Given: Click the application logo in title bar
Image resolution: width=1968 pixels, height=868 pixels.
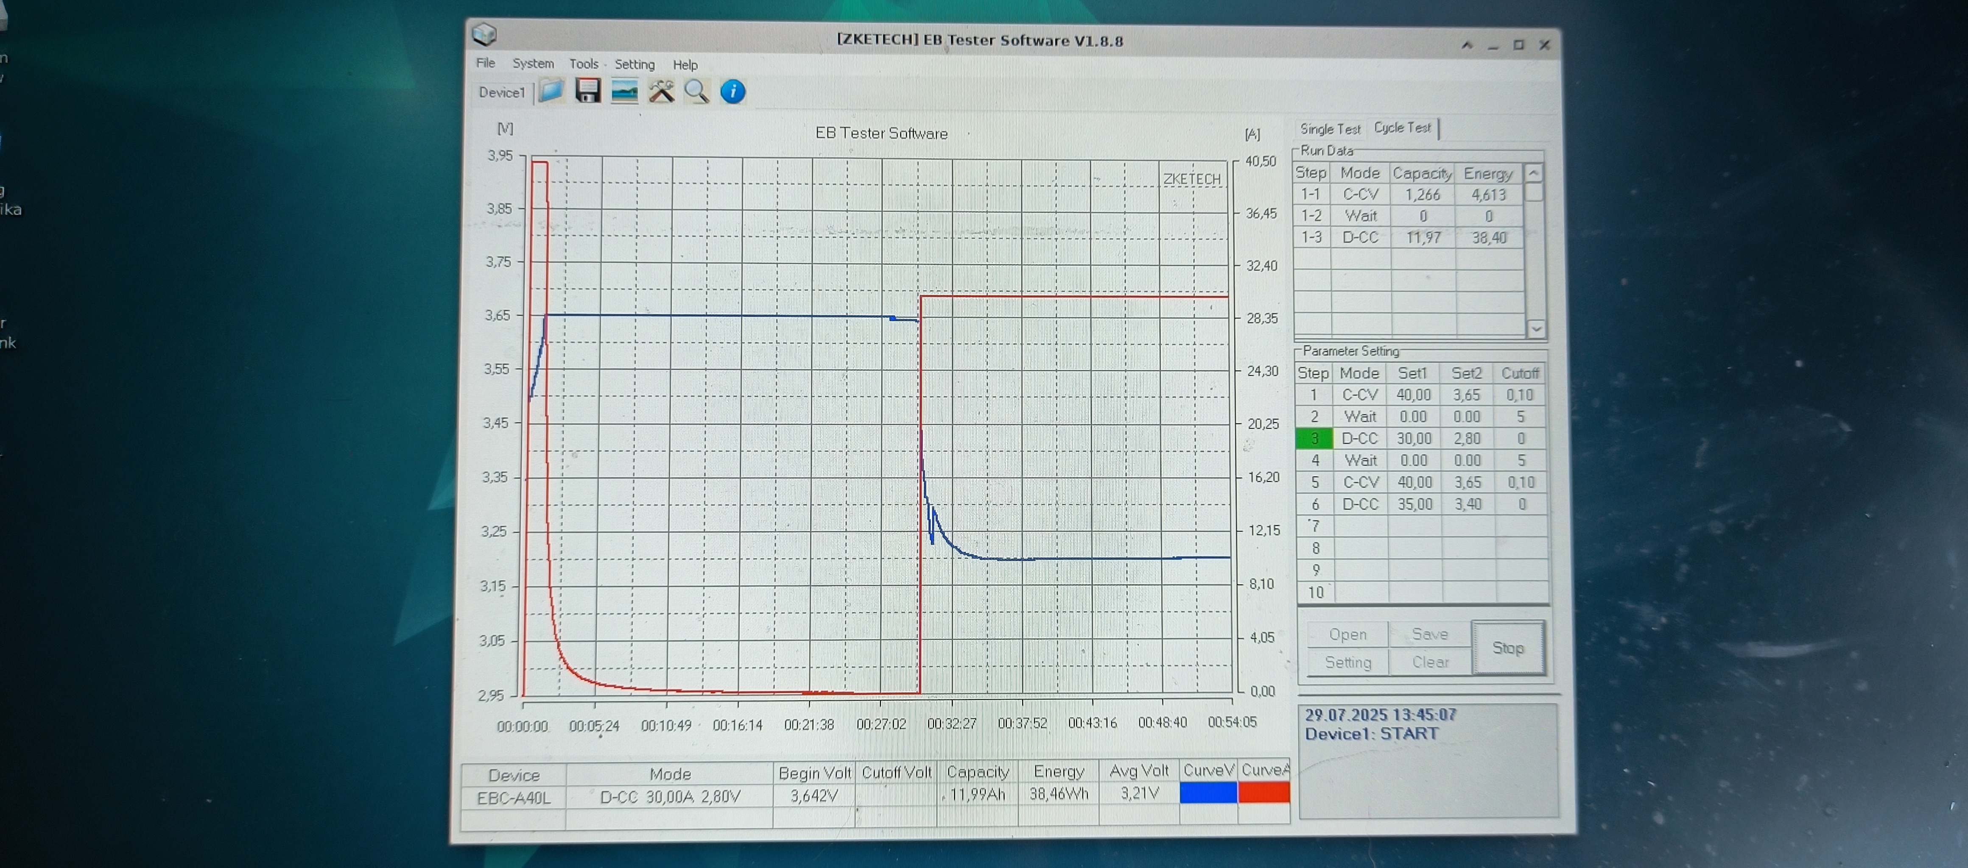Looking at the screenshot, I should (x=484, y=34).
